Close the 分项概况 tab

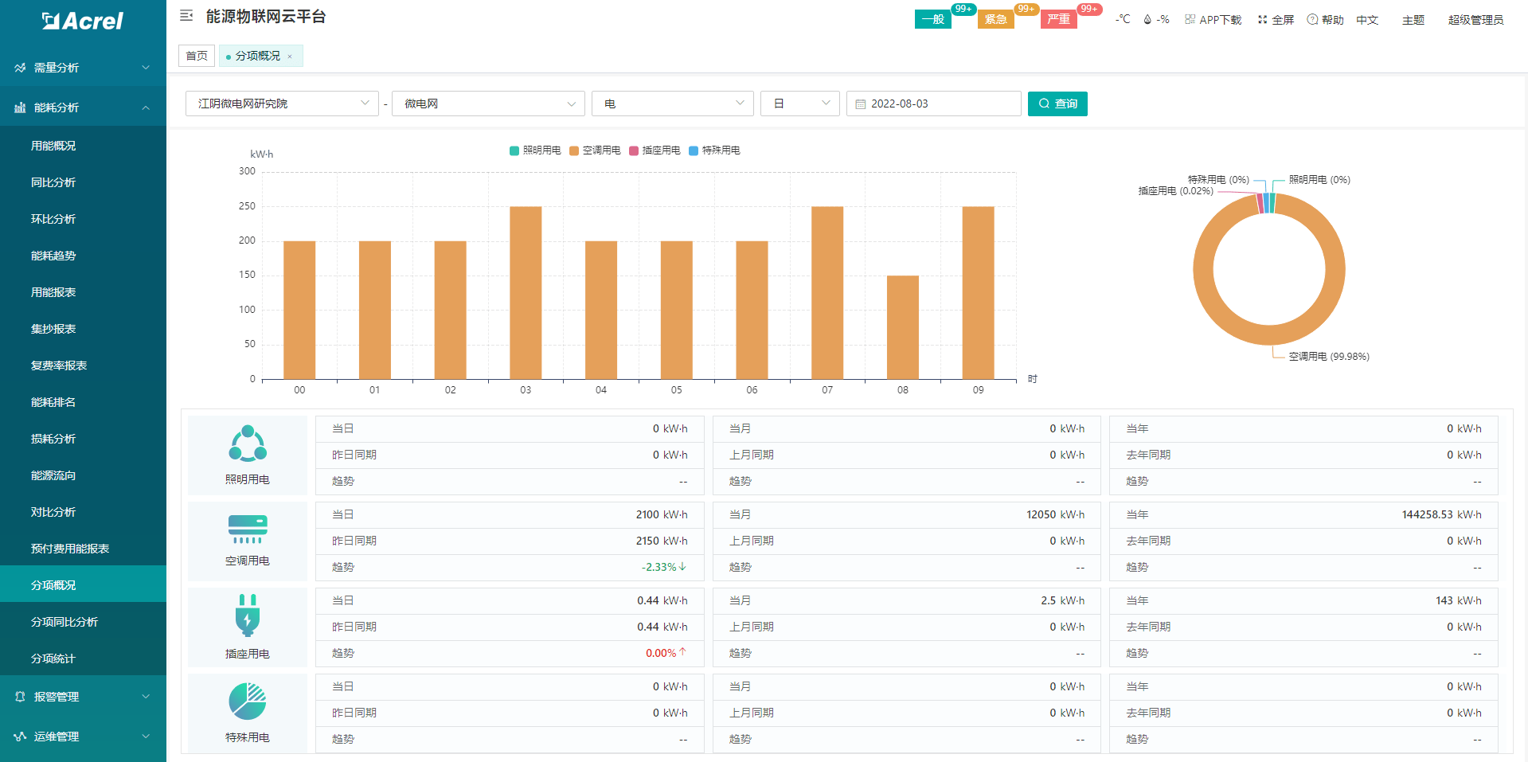pyautogui.click(x=290, y=57)
